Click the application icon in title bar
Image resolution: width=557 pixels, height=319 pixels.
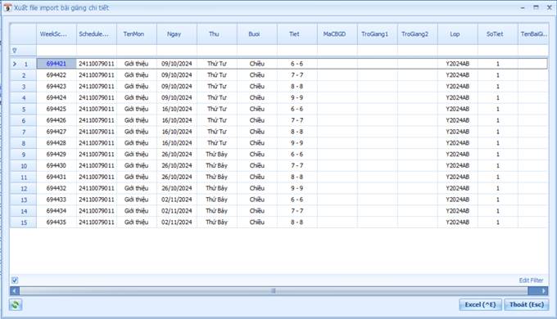(7, 7)
